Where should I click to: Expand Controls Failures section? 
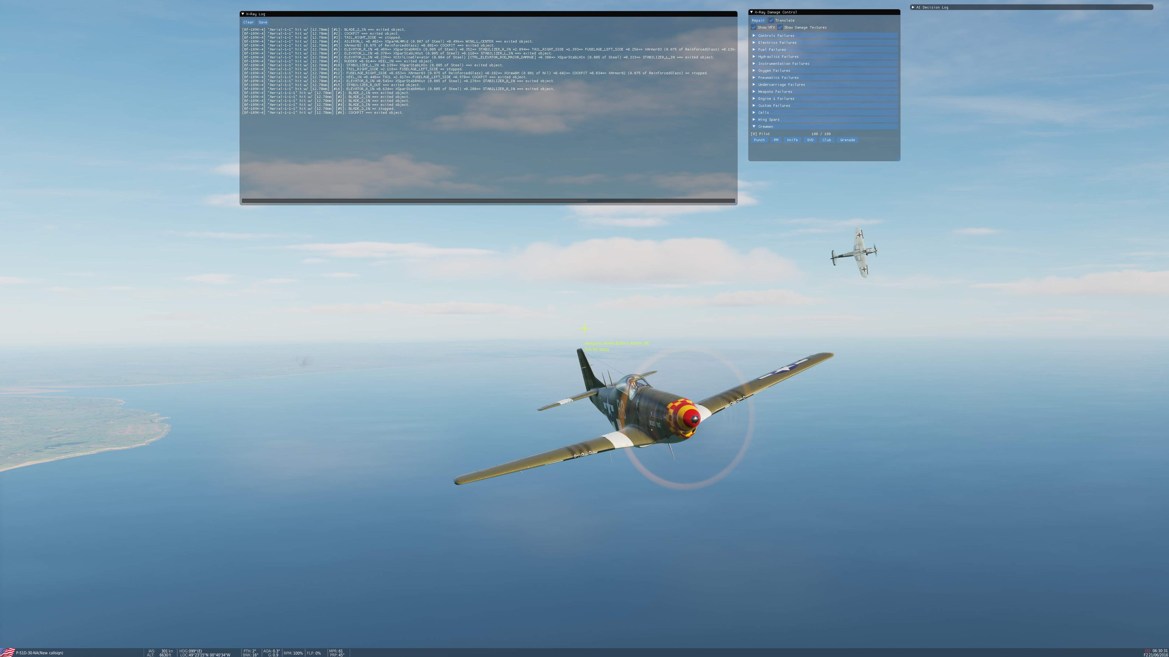pyautogui.click(x=824, y=35)
